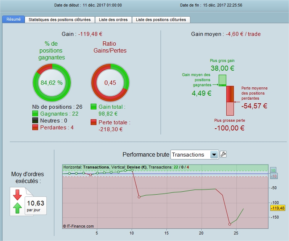Click the Transactions combo box field

click(x=195, y=154)
